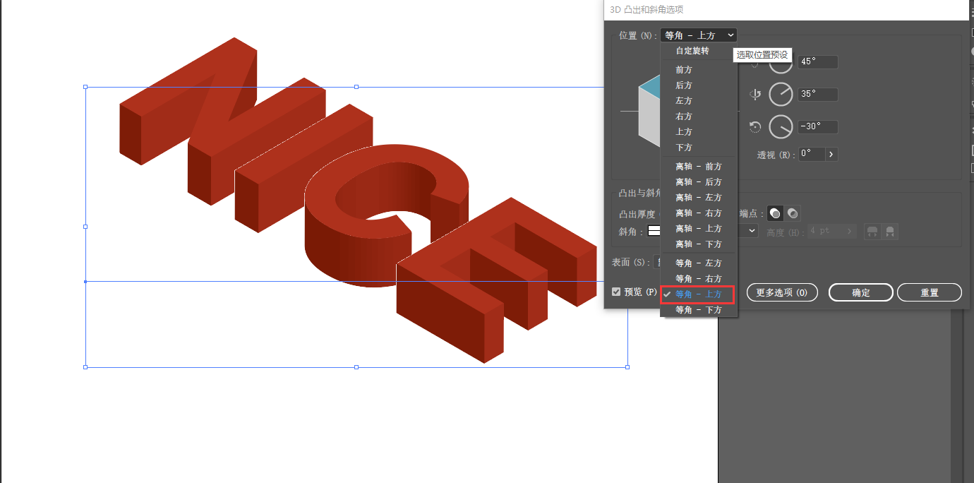Click the 高度 4 pt field
The width and height of the screenshot is (974, 483).
tap(825, 231)
